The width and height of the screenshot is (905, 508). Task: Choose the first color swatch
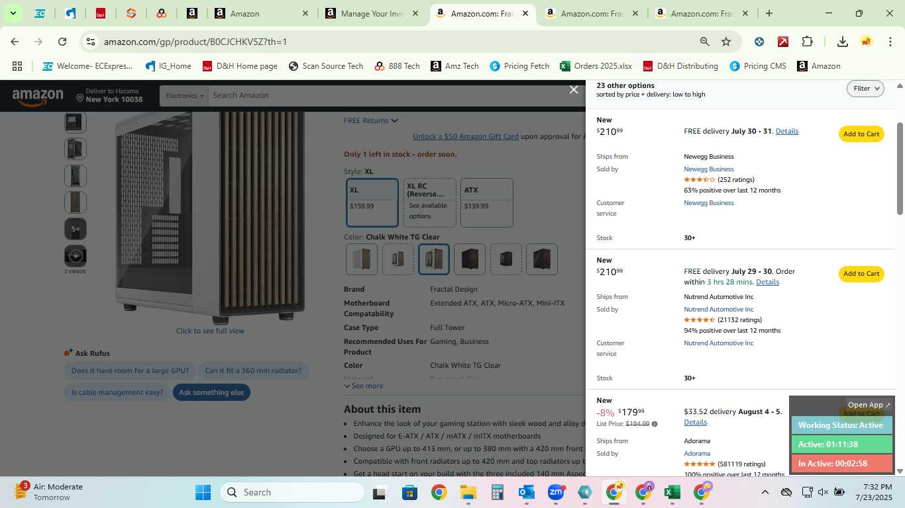click(x=362, y=259)
